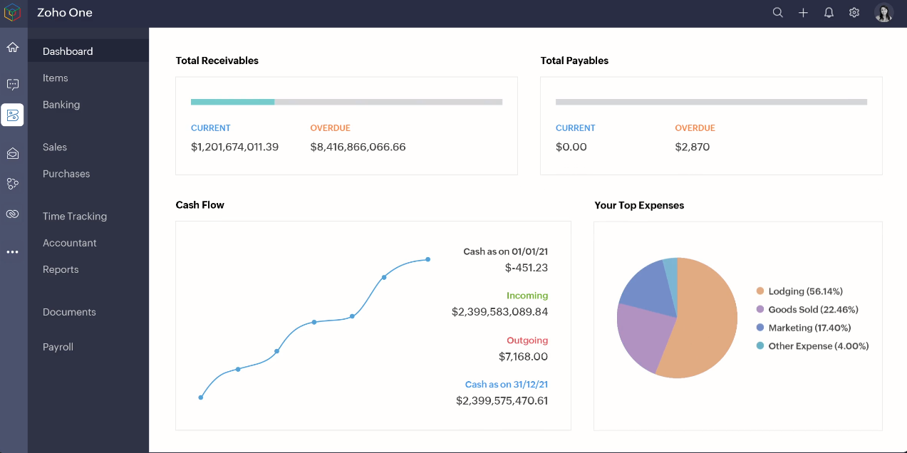Viewport: 907px width, 453px height.
Task: Open the chat bubble icon in sidebar
Action: [13, 84]
